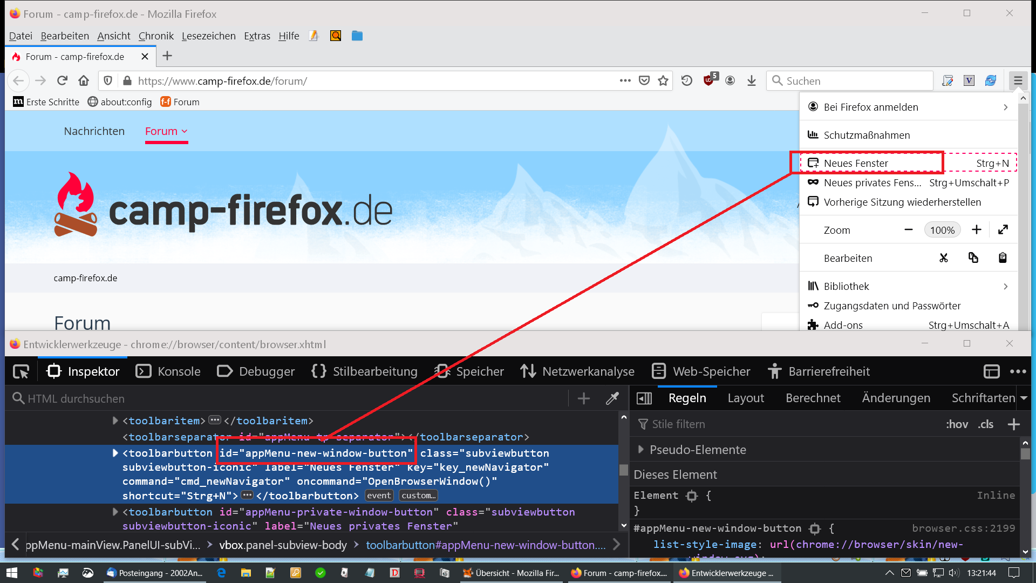Click the cut scissors icon in menu
The height and width of the screenshot is (583, 1036).
943,258
